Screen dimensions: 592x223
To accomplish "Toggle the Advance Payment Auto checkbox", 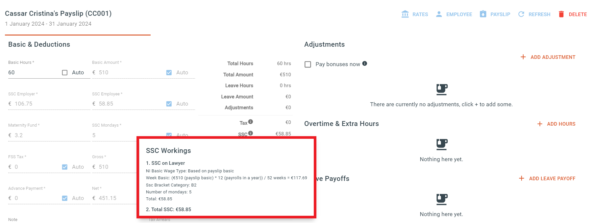I will (x=65, y=198).
